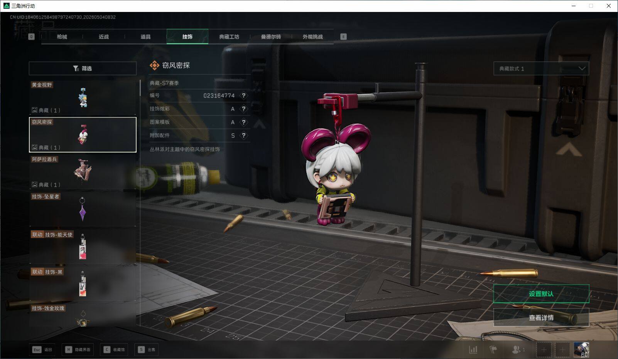Open help for 挂饰炫彩 rating

(243, 109)
